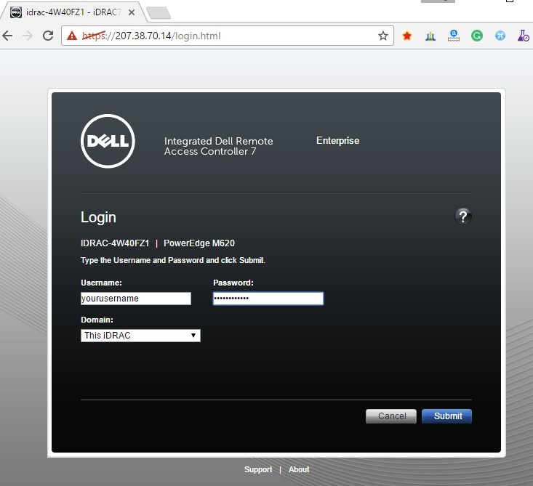Open the Domain dropdown showing This iDRAC

pos(140,336)
